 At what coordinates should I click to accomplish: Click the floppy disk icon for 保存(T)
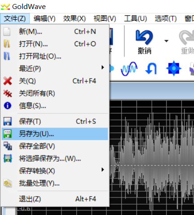click(x=8, y=121)
